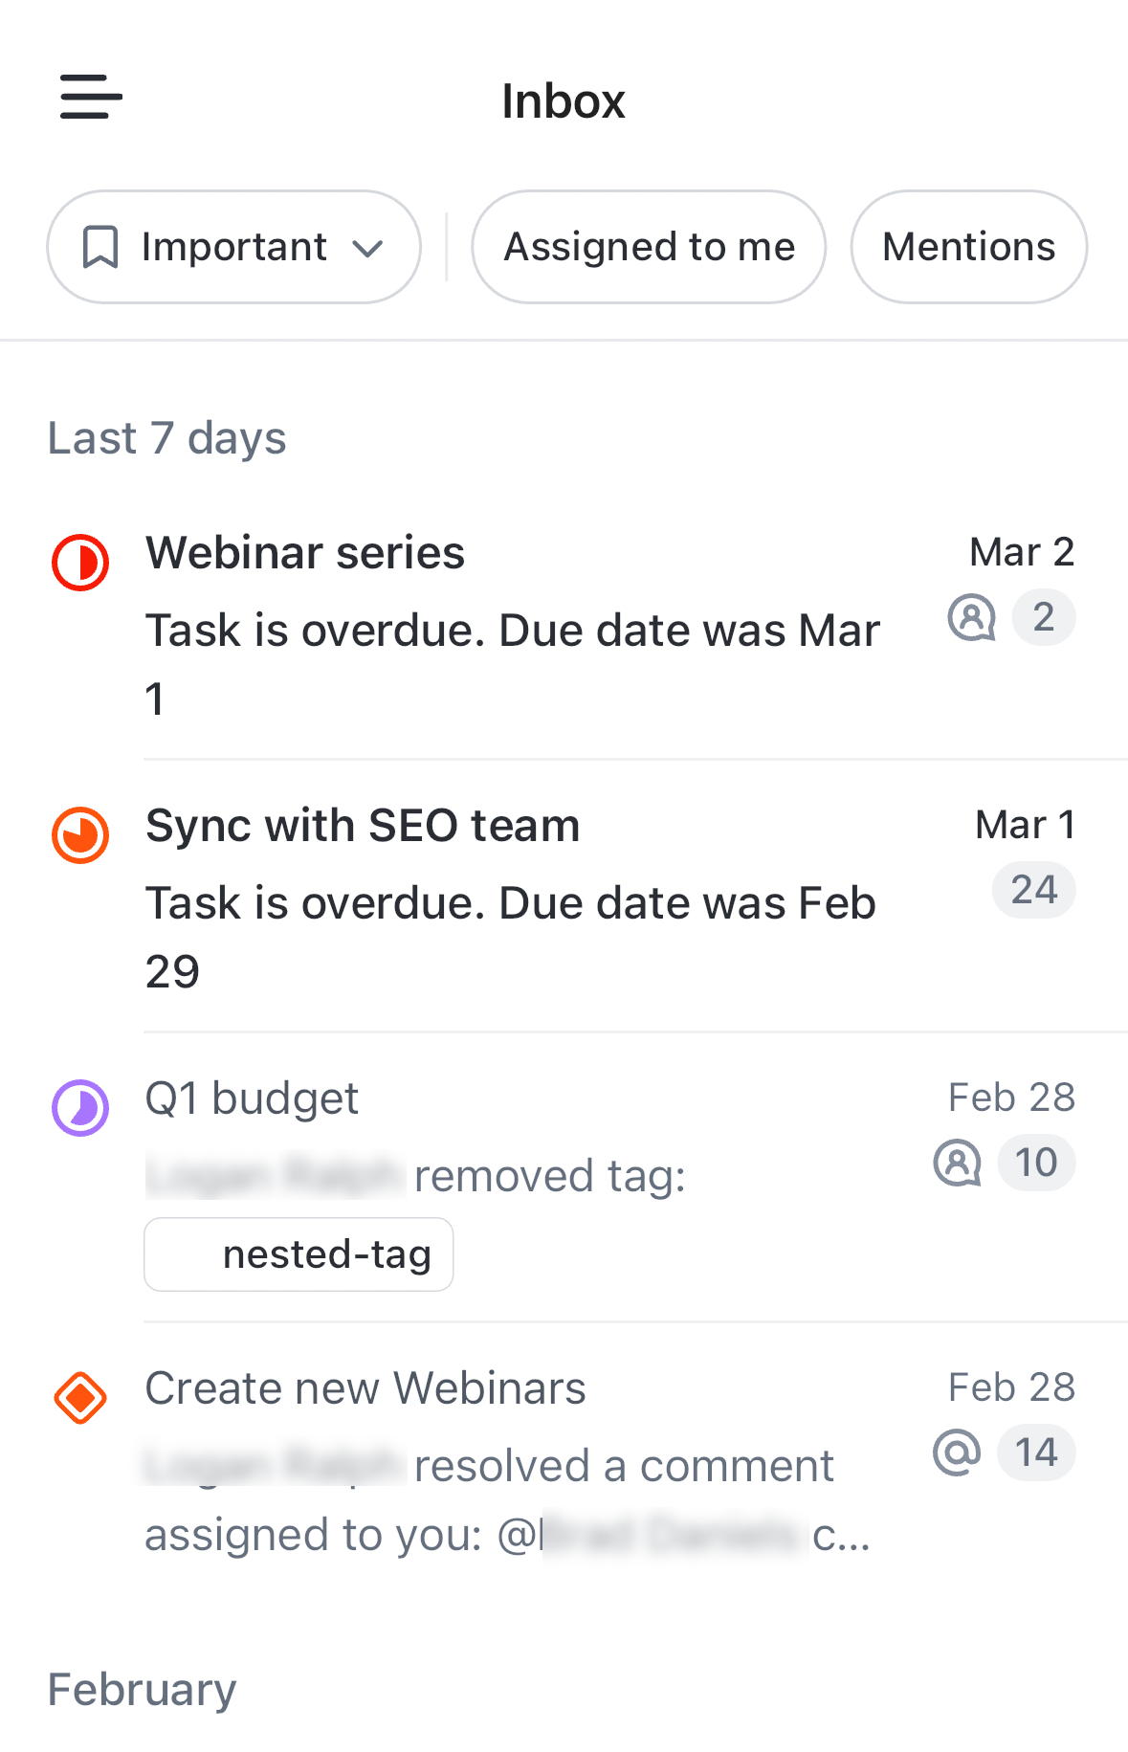1128x1752 pixels.
Task: Open the 24 comment count badge
Action: click(x=1032, y=890)
